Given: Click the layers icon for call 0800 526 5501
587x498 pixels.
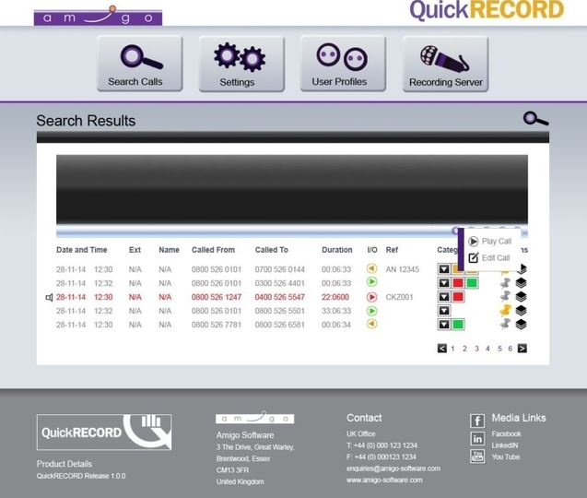Looking at the screenshot, I should point(522,310).
